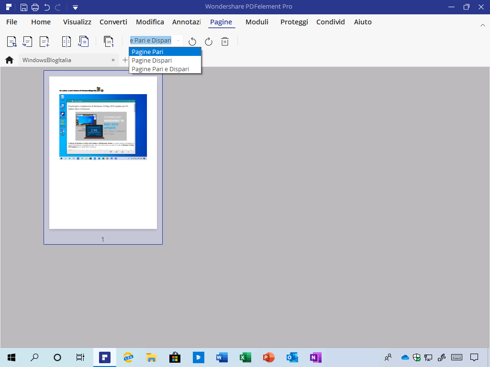Open the Moduli tab
This screenshot has height=367, width=490.
[x=257, y=22]
